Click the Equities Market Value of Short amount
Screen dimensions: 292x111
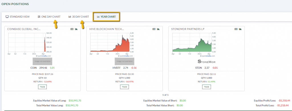(x=183, y=100)
